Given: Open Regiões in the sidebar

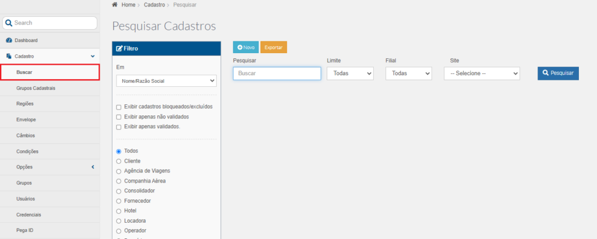Looking at the screenshot, I should 50,104.
